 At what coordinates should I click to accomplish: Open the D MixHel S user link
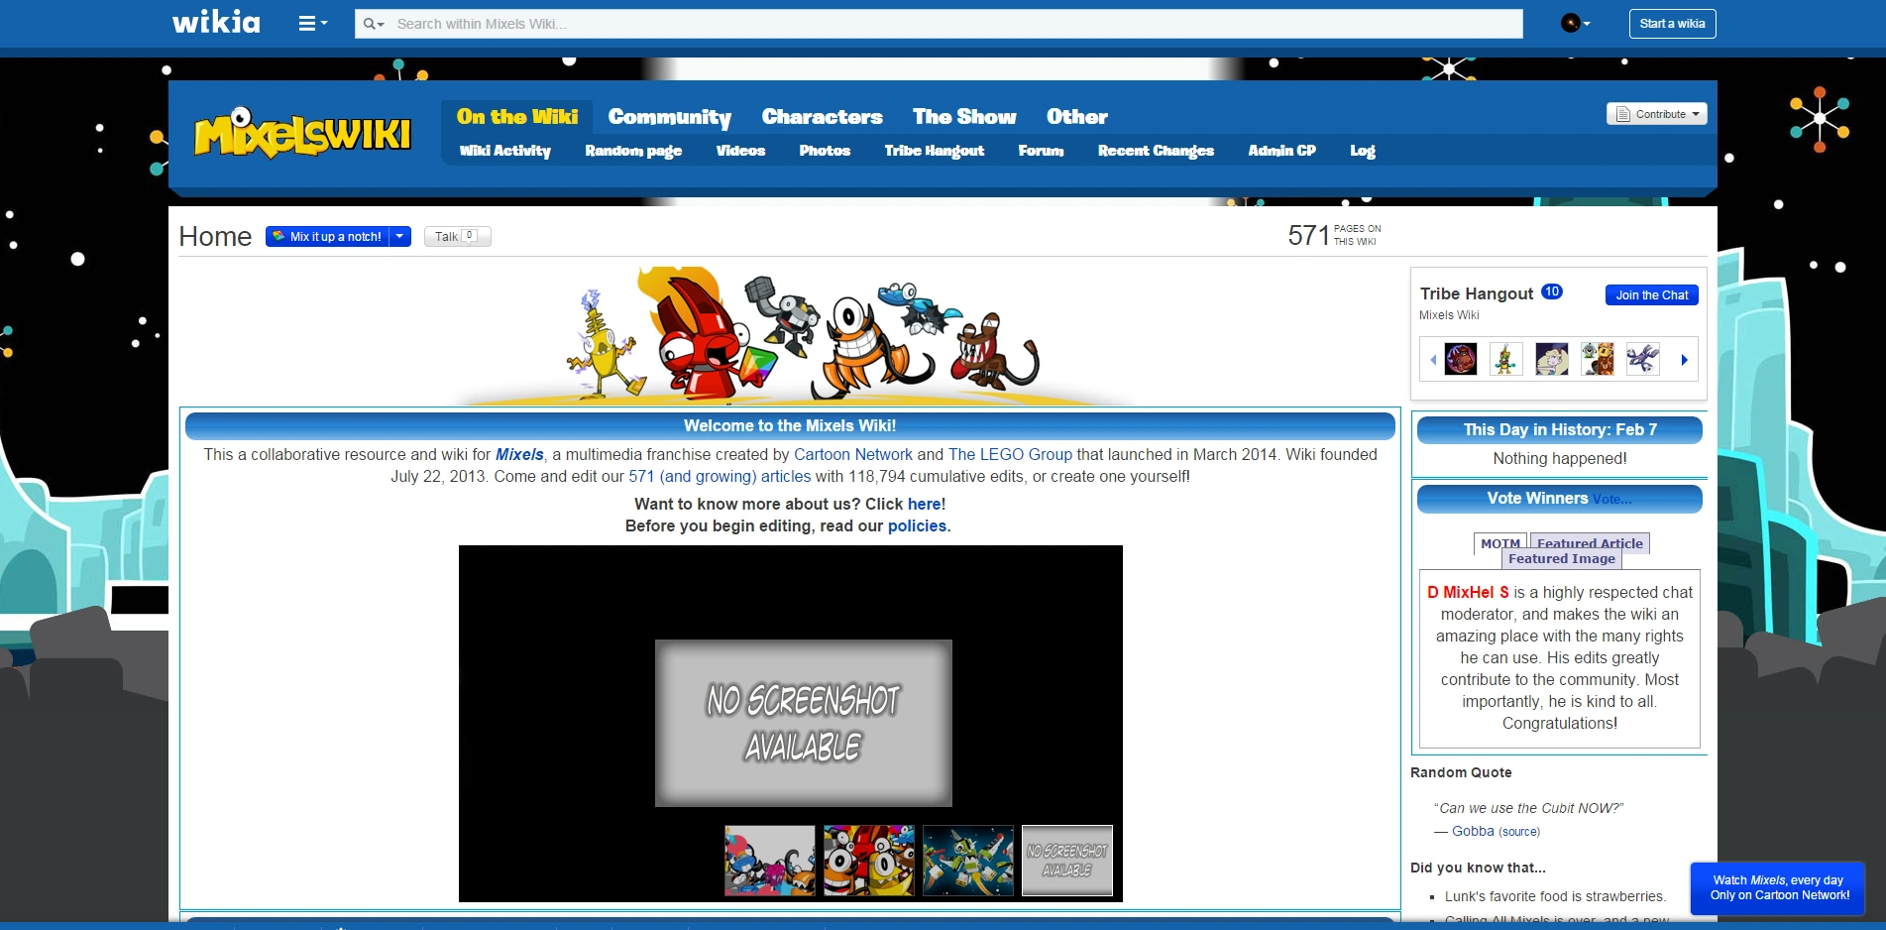click(1468, 593)
